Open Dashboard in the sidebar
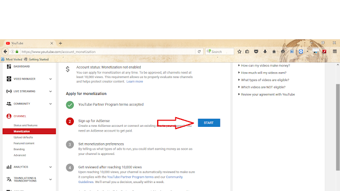Viewport: 340px width, 191px height. click(22, 66)
